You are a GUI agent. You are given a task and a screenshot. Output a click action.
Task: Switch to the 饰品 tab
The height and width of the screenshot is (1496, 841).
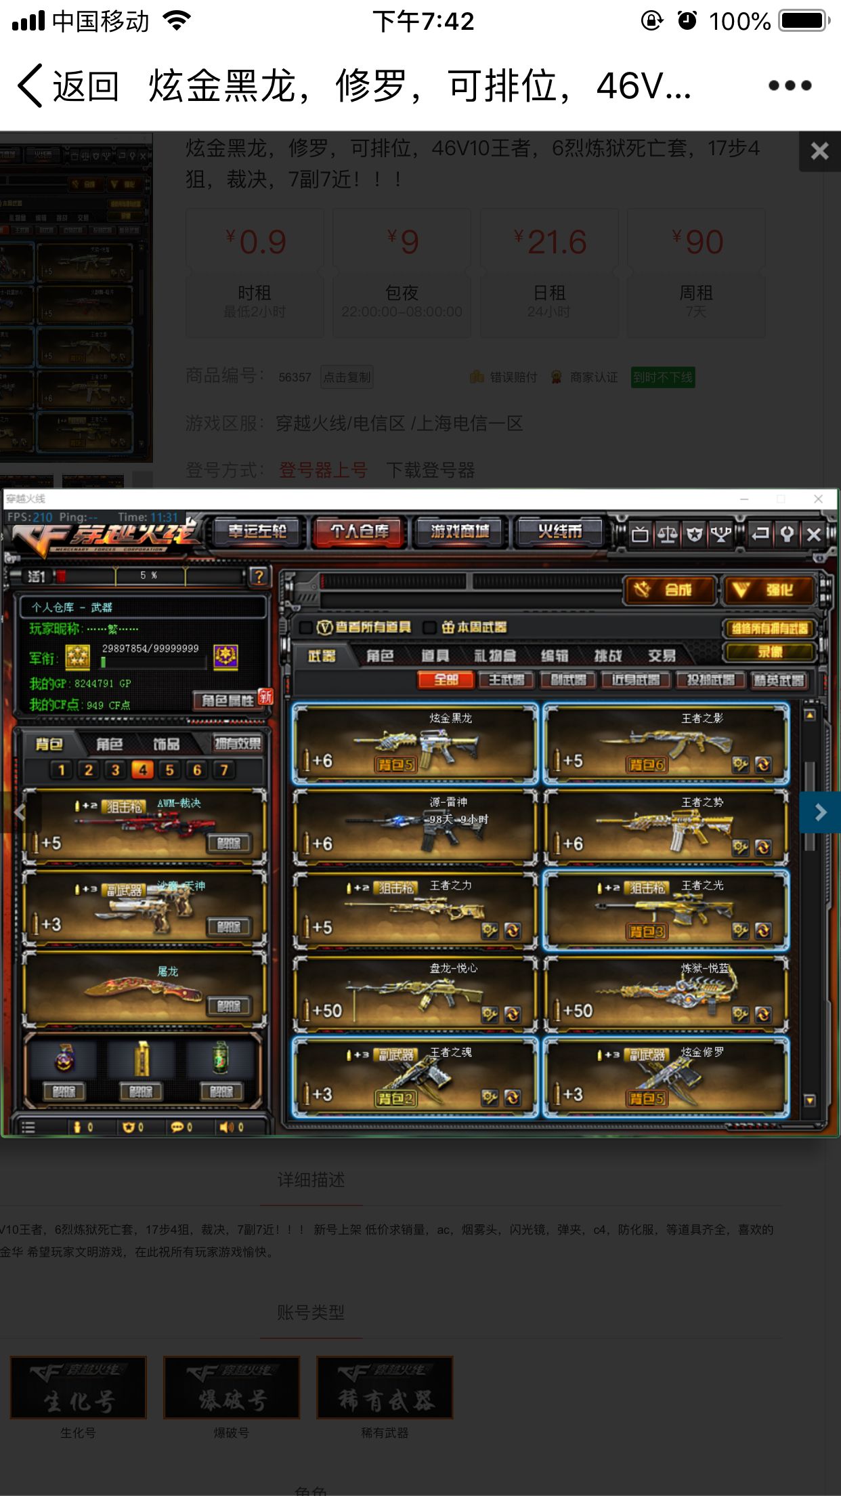166,744
